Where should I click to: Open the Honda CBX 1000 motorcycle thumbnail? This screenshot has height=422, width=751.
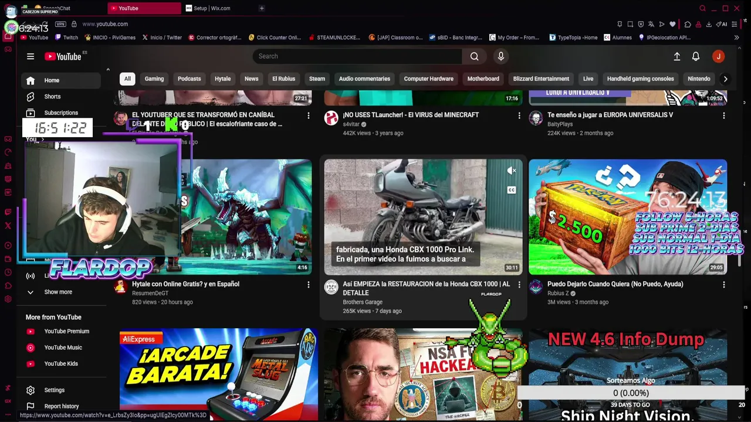click(x=423, y=217)
